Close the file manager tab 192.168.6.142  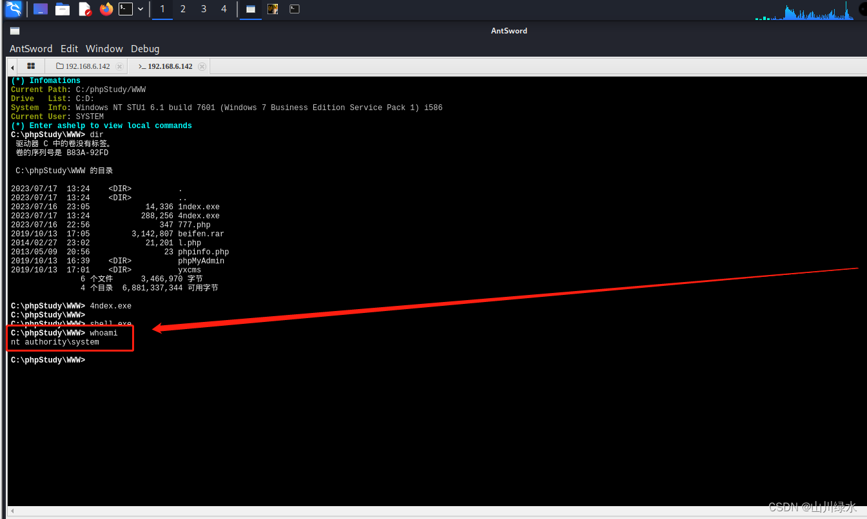coord(119,66)
